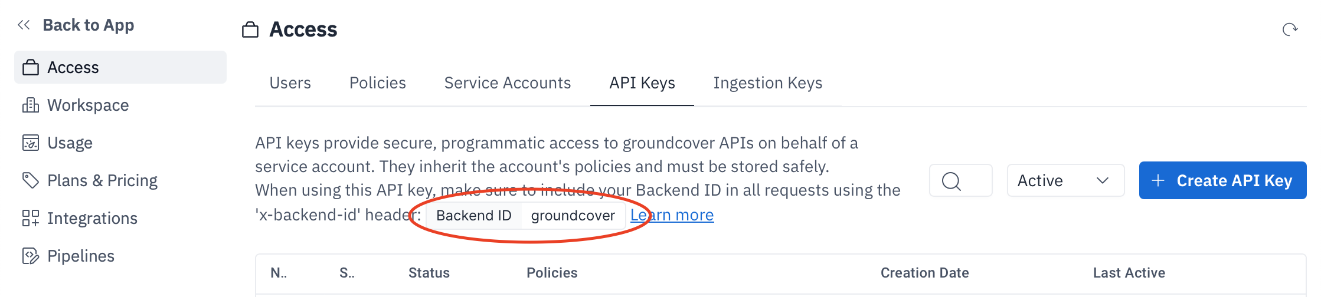Screen dimensions: 1321x297
Task: Click the Last Active column header
Action: (x=1129, y=273)
